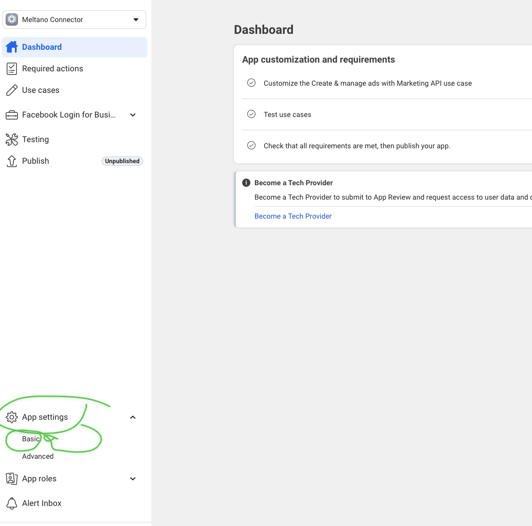Open Testing via the wrench icon

(11, 139)
